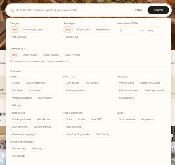Select Any under Room type
The height and width of the screenshot is (165, 175).
(68, 30)
